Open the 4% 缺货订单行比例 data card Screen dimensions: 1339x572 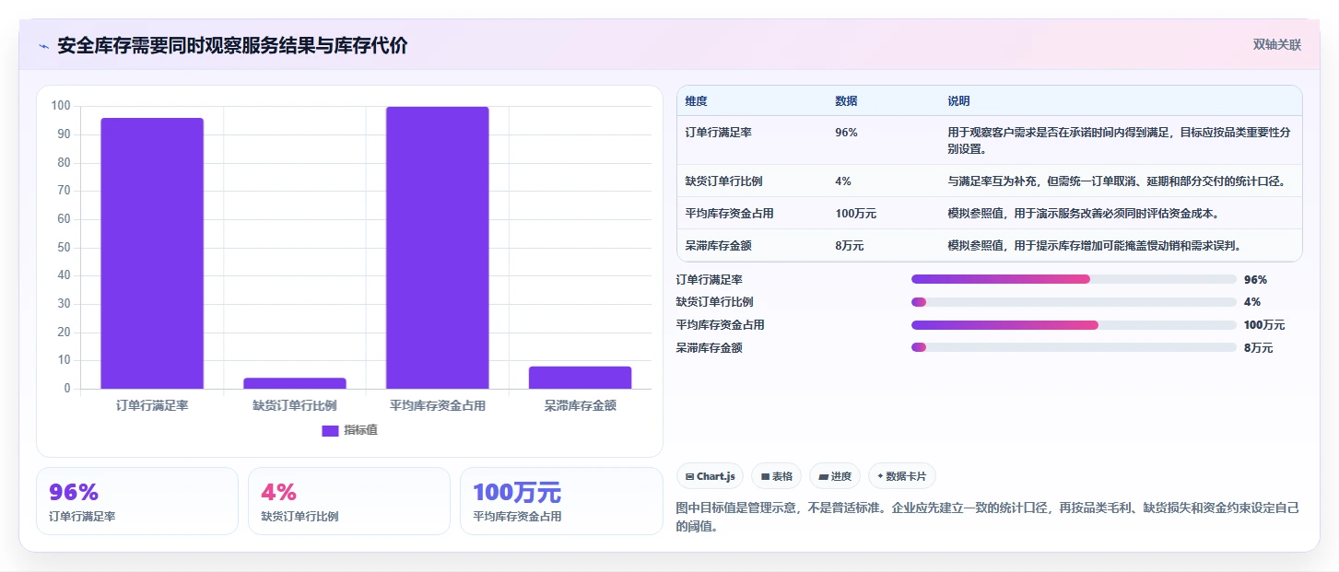[349, 501]
